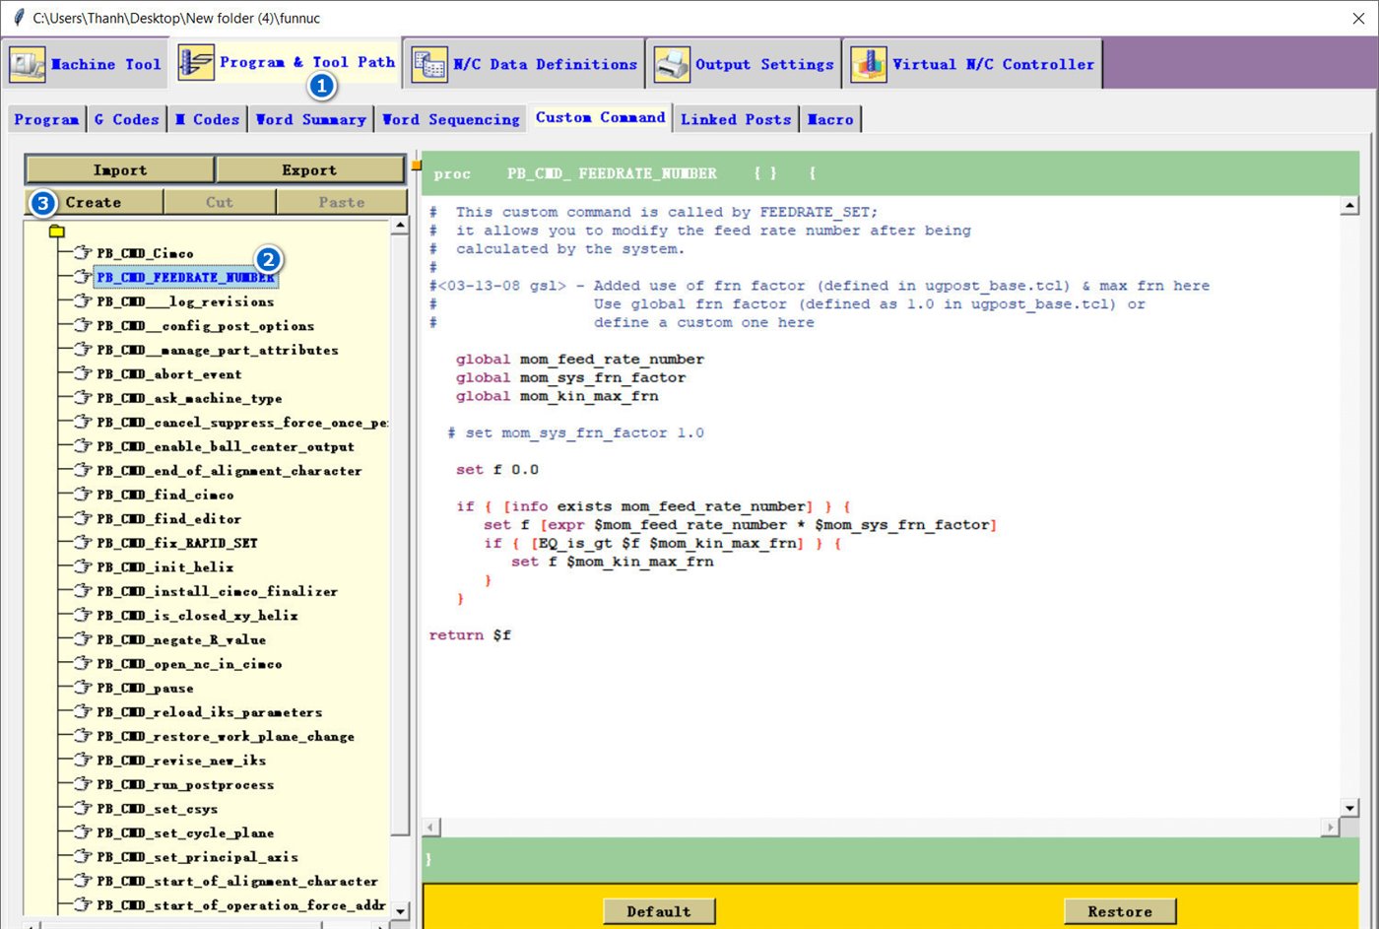Open Virtual N/C Controller tab

click(x=973, y=64)
